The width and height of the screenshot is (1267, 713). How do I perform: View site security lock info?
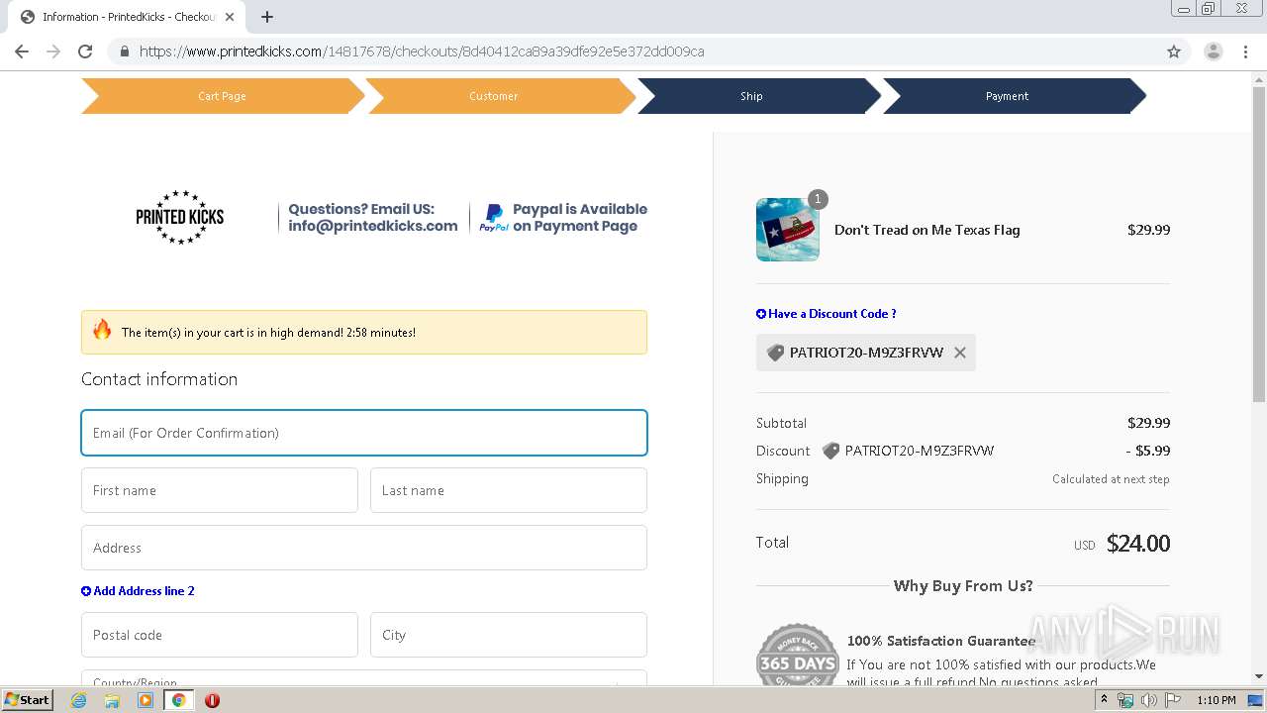125,51
